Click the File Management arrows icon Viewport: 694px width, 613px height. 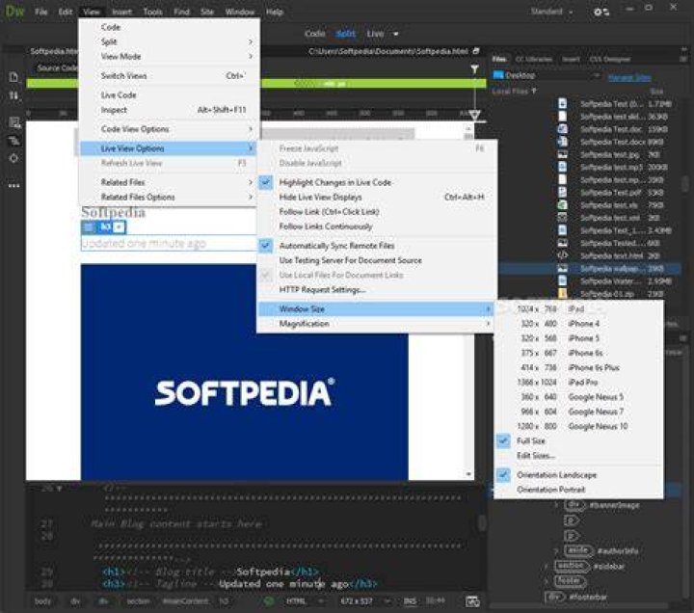pos(13,95)
